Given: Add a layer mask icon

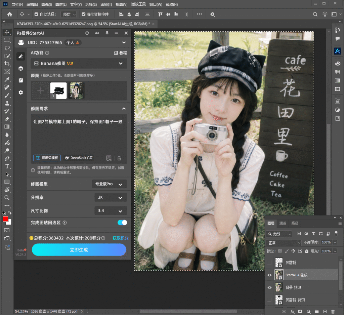Looking at the screenshot, I should [x=300, y=312].
